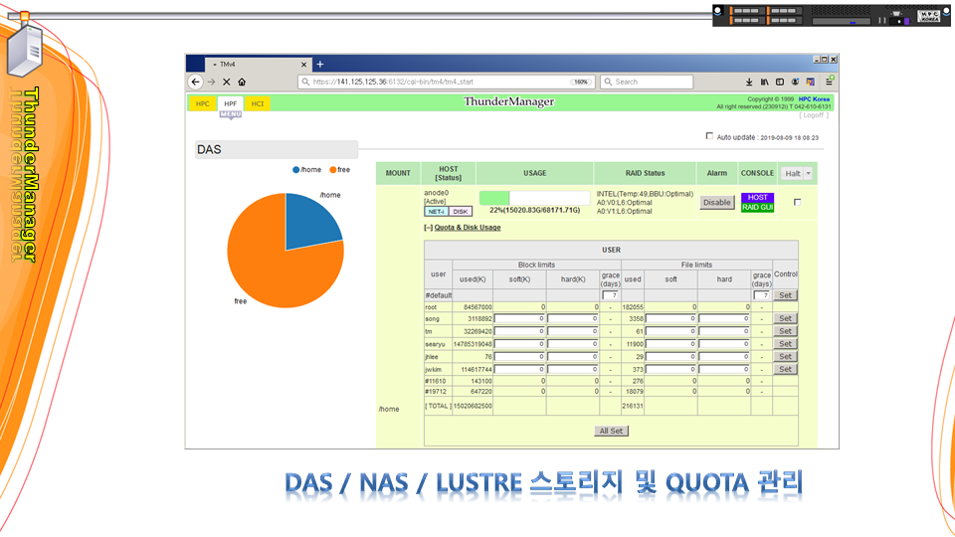Open the MENU badge under HPF tab
This screenshot has height=537, width=955.
click(x=231, y=115)
